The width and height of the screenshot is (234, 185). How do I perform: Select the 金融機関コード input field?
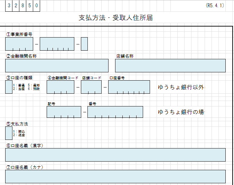[x=60, y=87]
